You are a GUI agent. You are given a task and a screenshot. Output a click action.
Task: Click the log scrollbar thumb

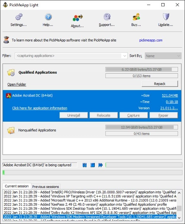tap(179, 208)
